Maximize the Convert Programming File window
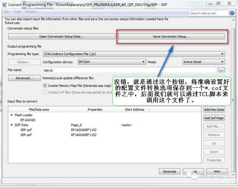 coord(218,4)
